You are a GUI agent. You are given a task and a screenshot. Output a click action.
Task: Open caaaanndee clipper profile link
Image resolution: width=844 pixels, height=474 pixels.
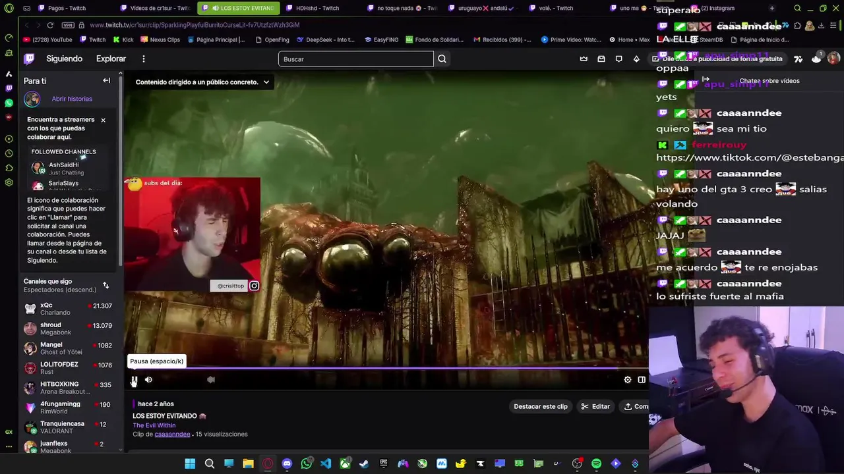pos(172,434)
